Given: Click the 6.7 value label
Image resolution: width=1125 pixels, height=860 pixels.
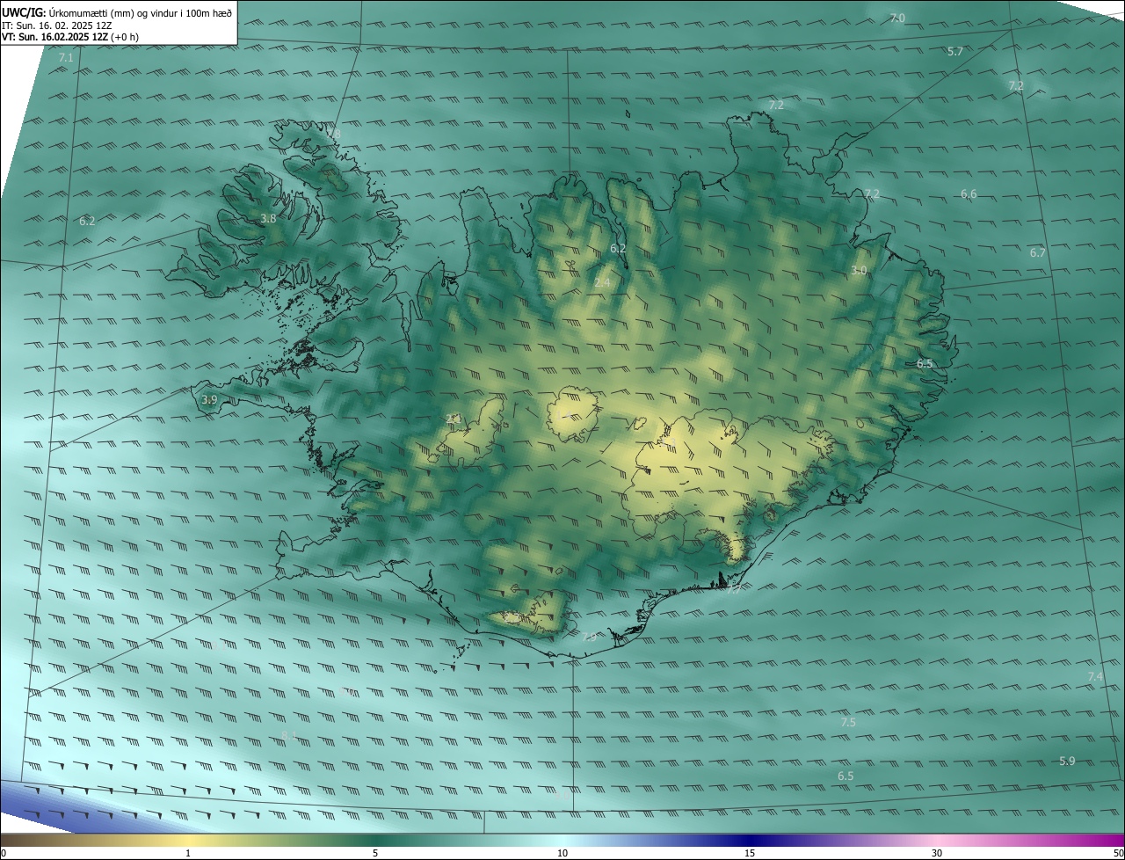Looking at the screenshot, I should tap(1038, 253).
